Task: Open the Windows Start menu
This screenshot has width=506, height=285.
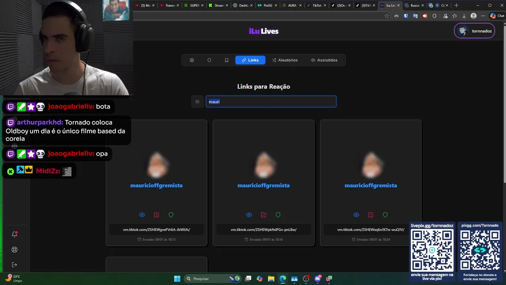Action: [x=177, y=279]
